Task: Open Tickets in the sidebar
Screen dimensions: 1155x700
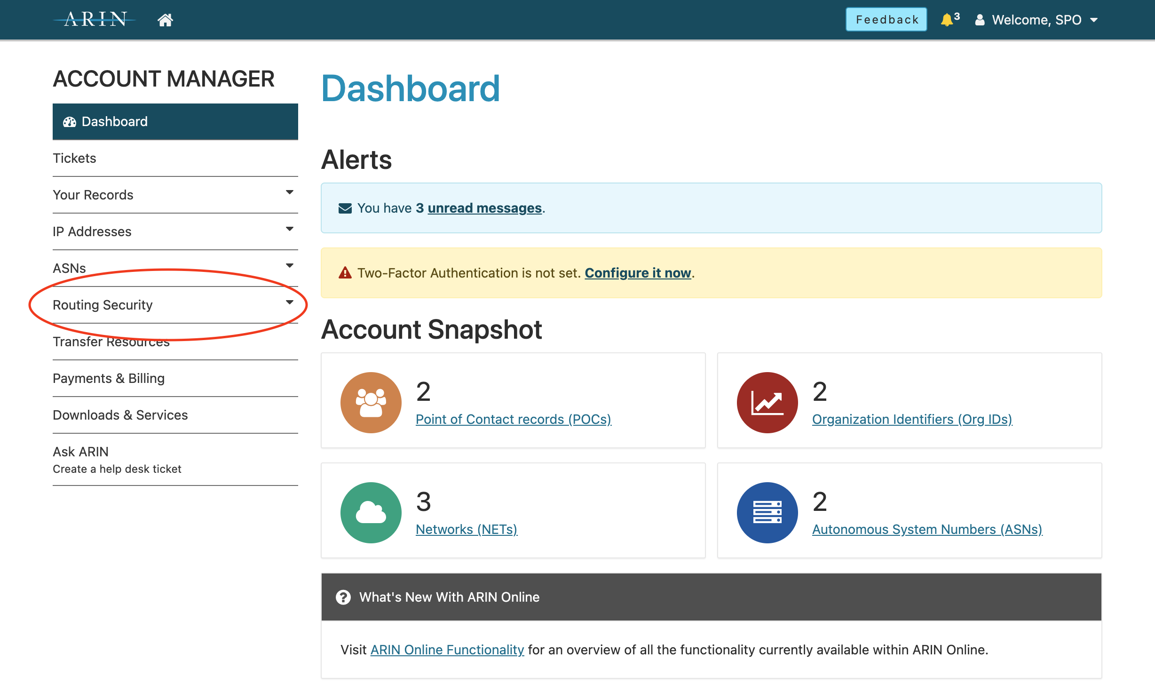Action: [x=175, y=158]
